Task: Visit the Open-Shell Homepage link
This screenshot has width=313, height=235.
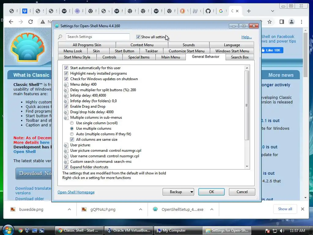Action: (x=76, y=192)
